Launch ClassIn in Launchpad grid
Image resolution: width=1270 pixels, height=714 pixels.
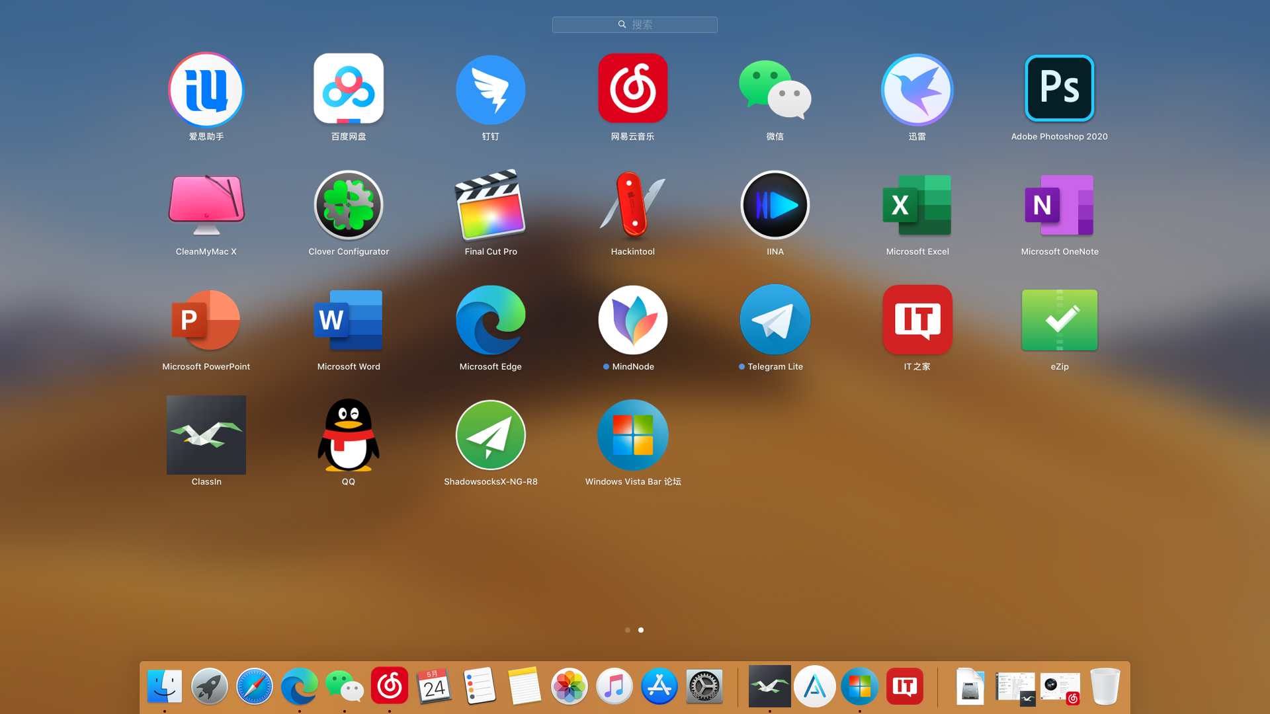coord(206,434)
